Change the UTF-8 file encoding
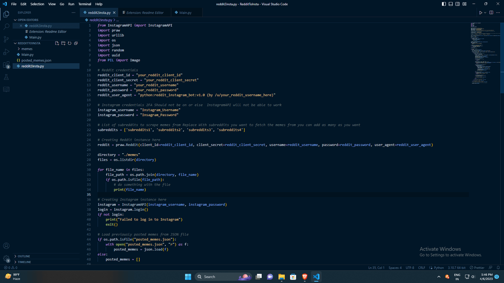Screen dimensions: 504x283 coord(409,268)
